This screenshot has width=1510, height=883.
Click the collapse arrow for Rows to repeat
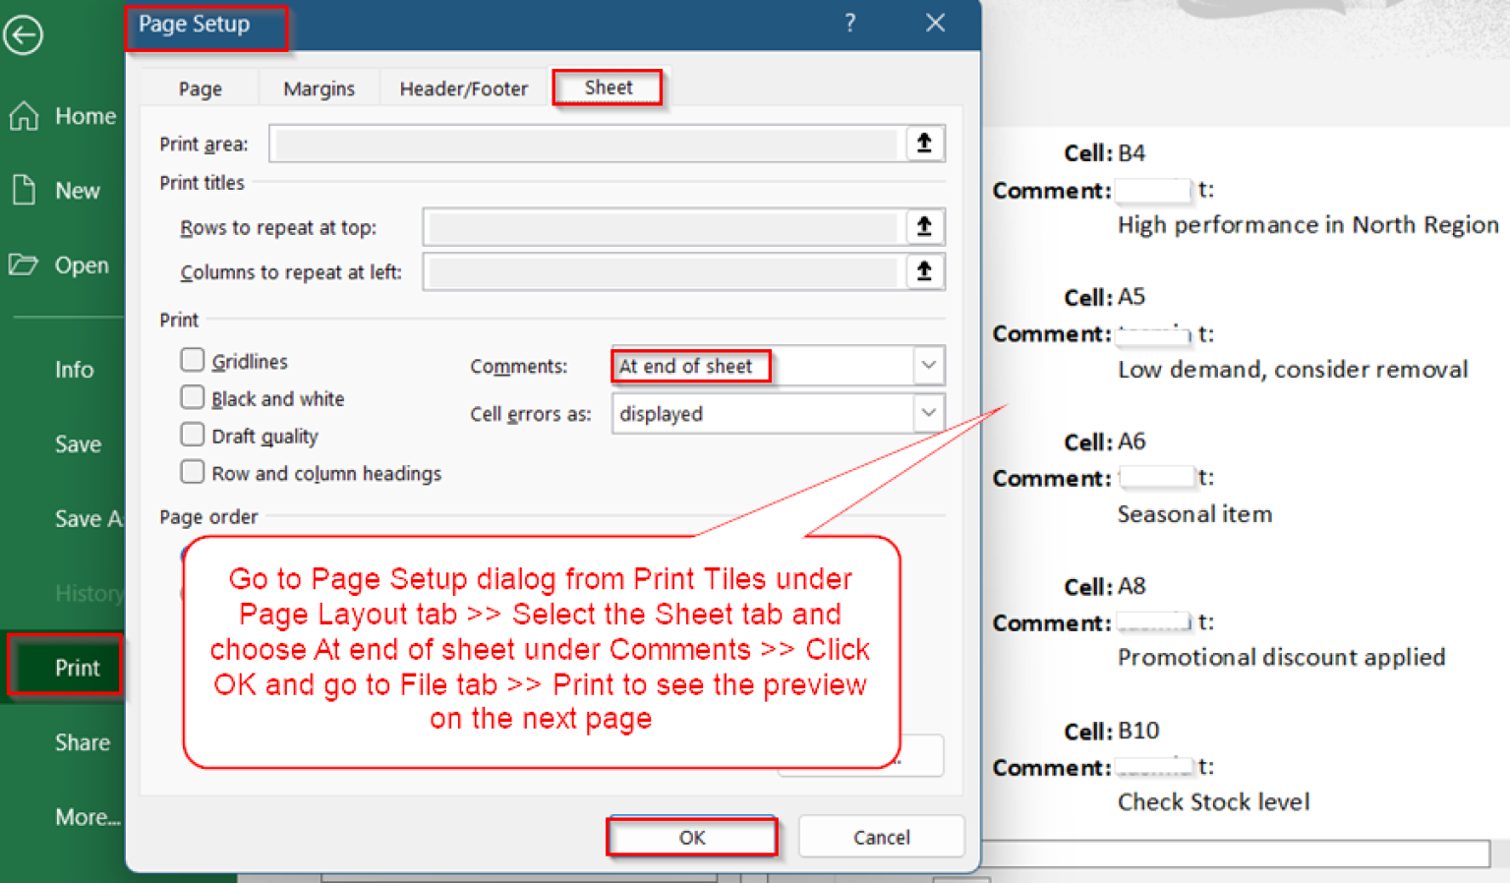(923, 227)
